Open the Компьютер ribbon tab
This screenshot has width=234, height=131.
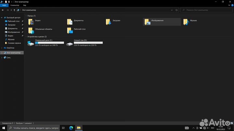(15, 5)
